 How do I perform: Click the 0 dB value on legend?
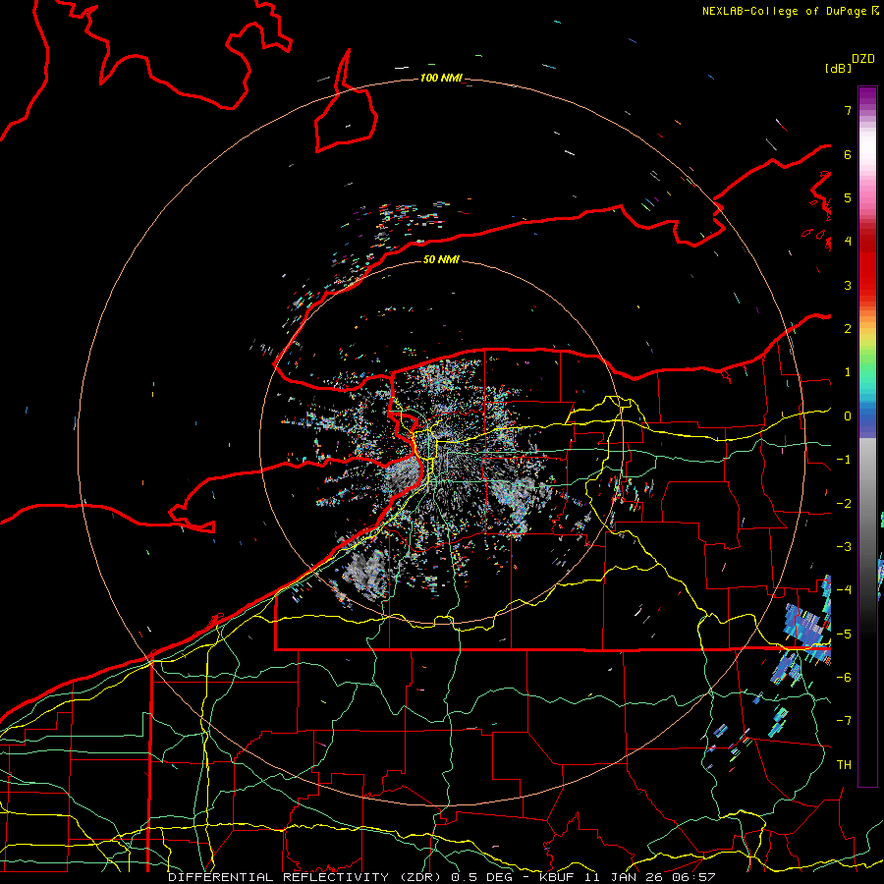click(848, 416)
